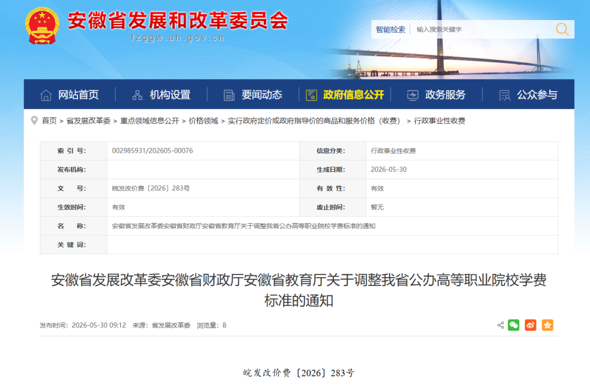
Task: Click the organization chart icon beside 机构设置
Action: click(x=137, y=95)
